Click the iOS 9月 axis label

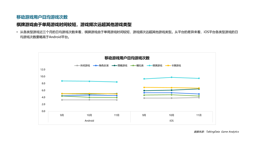click(x=144, y=115)
